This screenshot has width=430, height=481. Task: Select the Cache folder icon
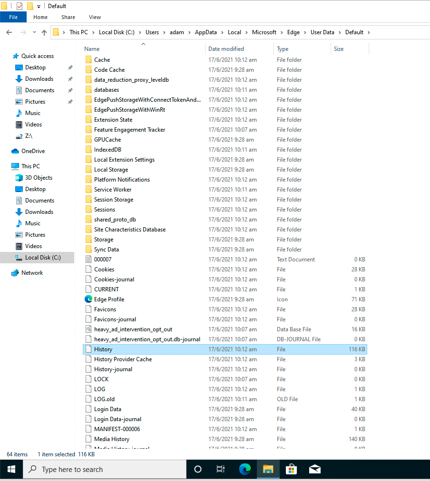[88, 59]
